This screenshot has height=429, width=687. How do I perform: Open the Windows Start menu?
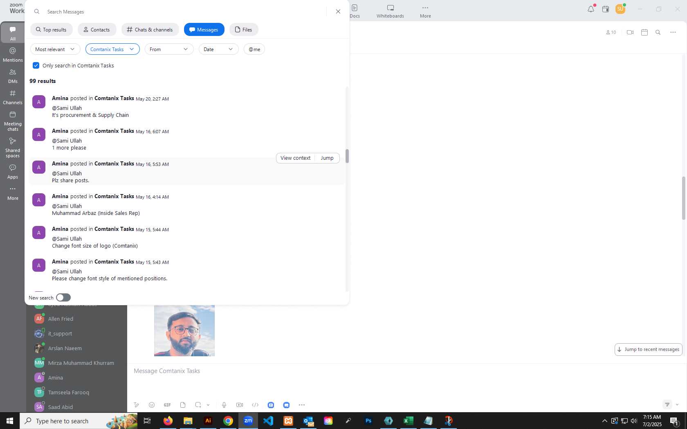coord(10,421)
